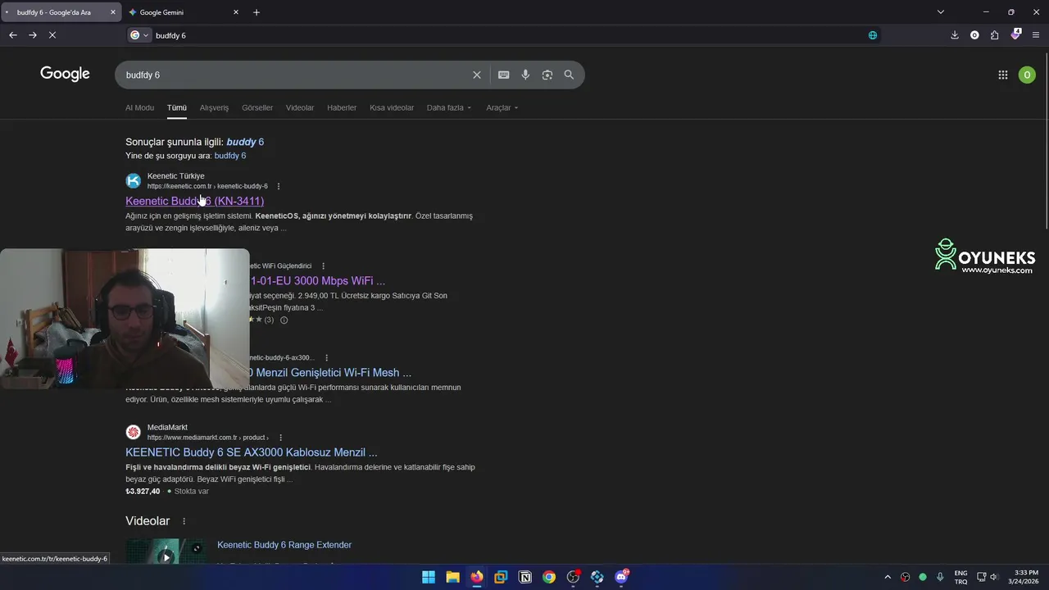This screenshot has width=1049, height=590.
Task: Open the Windows Start menu
Action: (429, 577)
